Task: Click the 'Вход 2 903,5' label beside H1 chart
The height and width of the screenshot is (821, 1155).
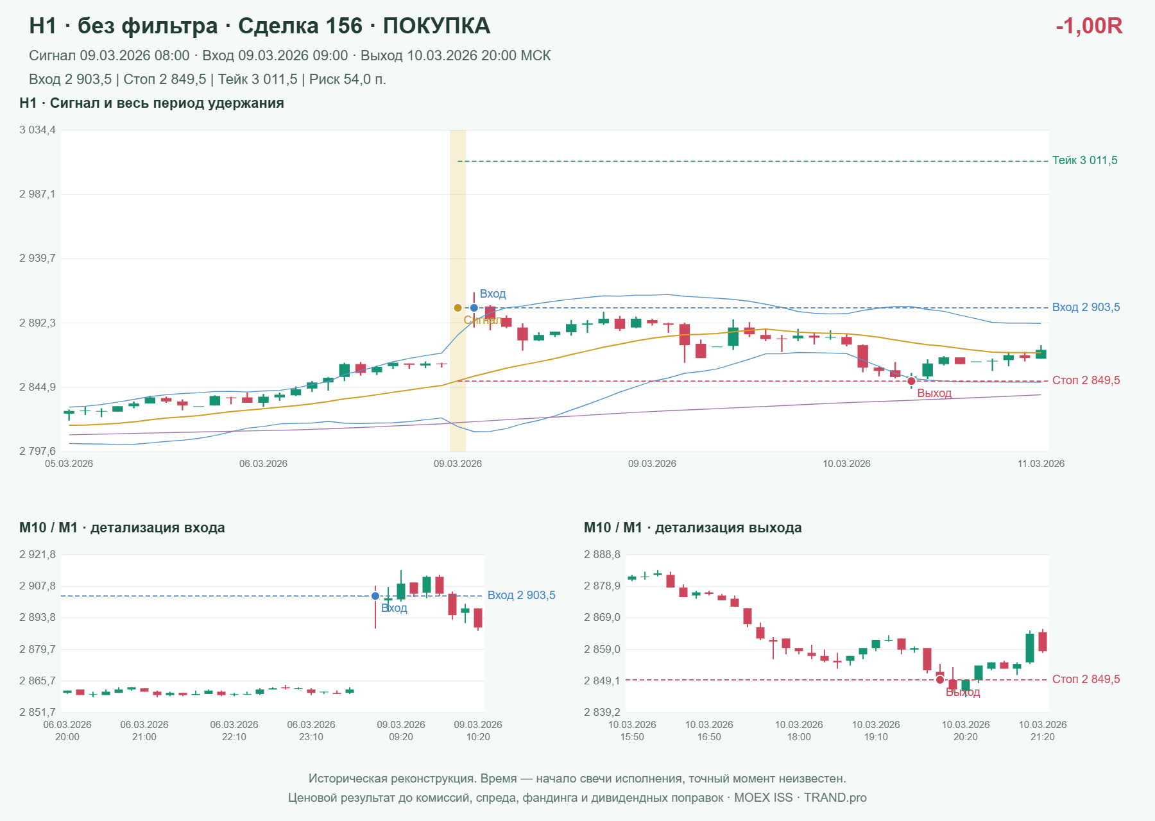Action: [1086, 307]
